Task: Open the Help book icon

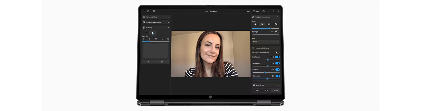Action: [254, 11]
